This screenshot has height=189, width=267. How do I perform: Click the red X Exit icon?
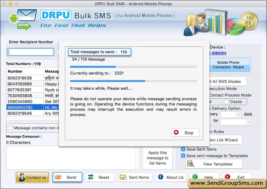pyautogui.click(x=227, y=177)
